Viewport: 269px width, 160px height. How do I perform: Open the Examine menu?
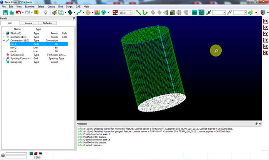point(29,7)
